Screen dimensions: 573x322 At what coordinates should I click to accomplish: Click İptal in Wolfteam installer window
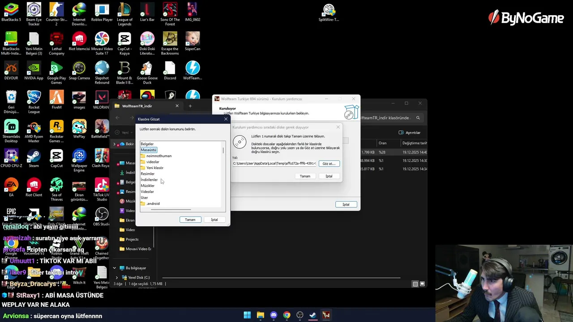coord(346,204)
